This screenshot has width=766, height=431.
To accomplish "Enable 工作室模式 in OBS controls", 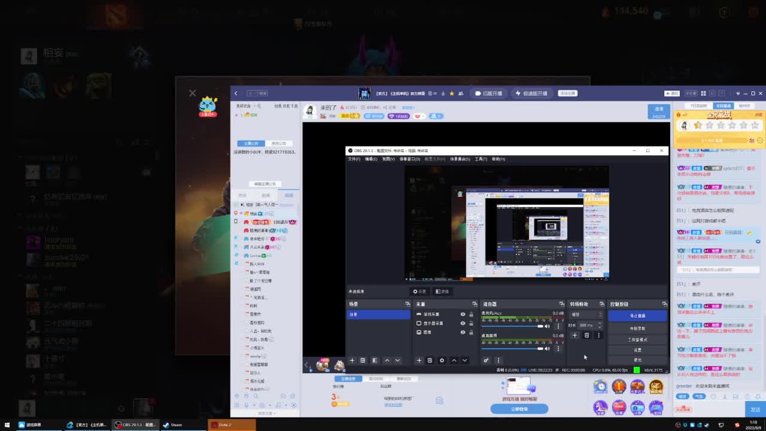I will (x=637, y=339).
